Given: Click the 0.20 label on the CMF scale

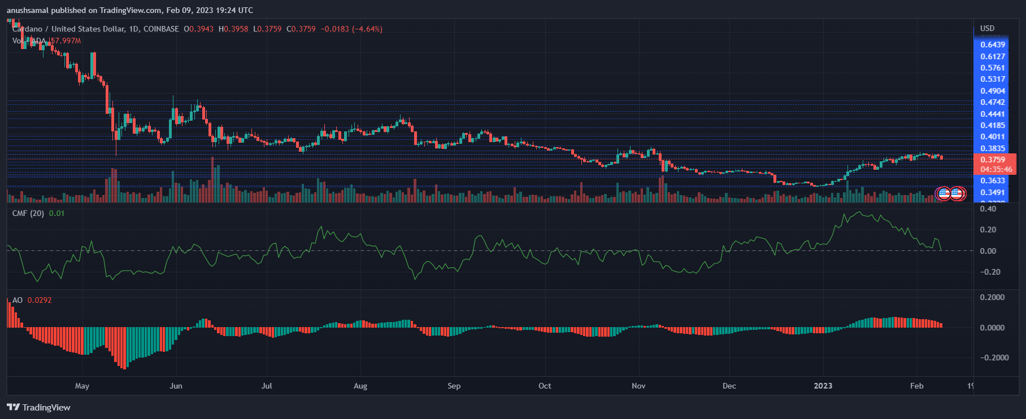Looking at the screenshot, I should pyautogui.click(x=988, y=230).
